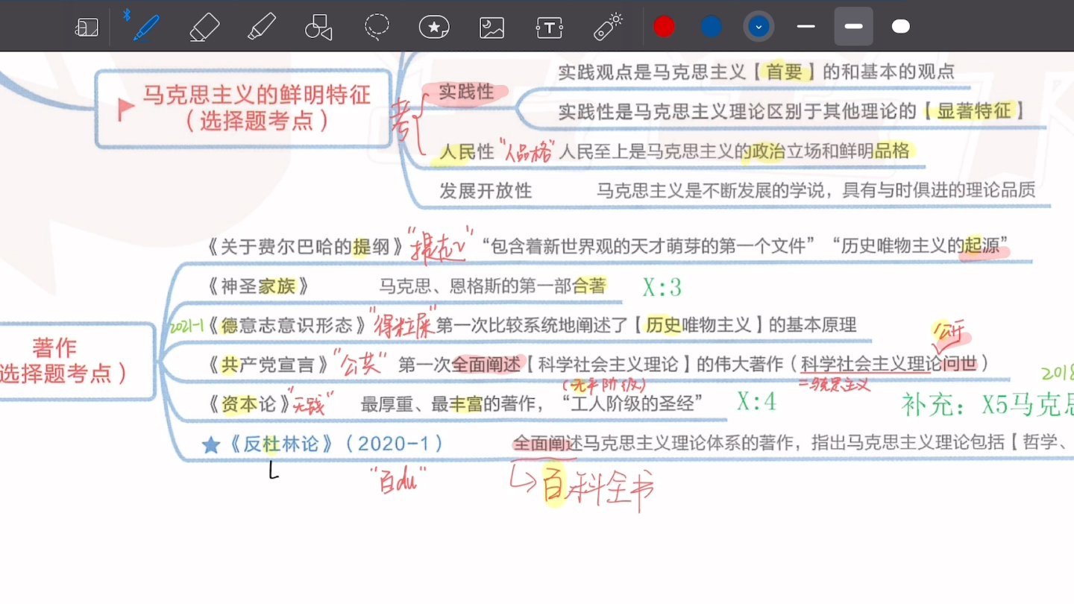Open the Elements star tool
The width and height of the screenshot is (1074, 604).
(x=434, y=28)
